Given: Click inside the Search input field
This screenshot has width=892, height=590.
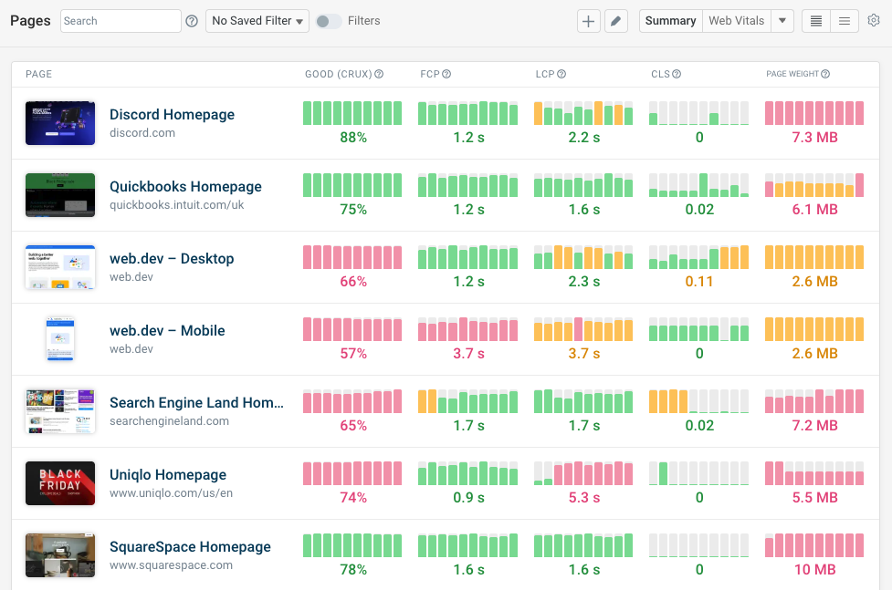Looking at the screenshot, I should click(x=120, y=20).
